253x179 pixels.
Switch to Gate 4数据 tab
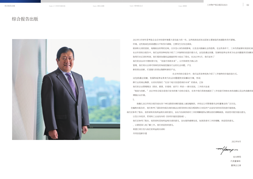(x=183, y=6)
